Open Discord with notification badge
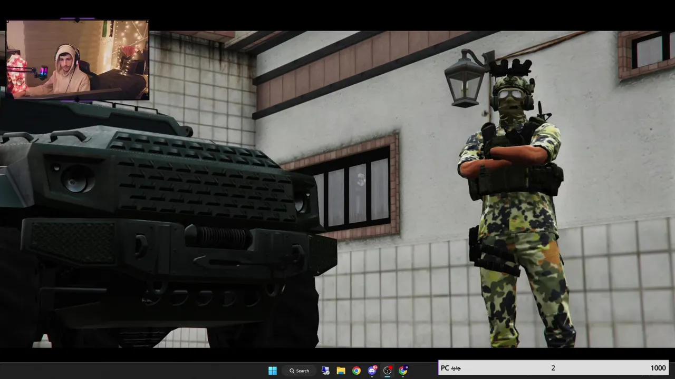Image resolution: width=675 pixels, height=379 pixels. [x=372, y=371]
